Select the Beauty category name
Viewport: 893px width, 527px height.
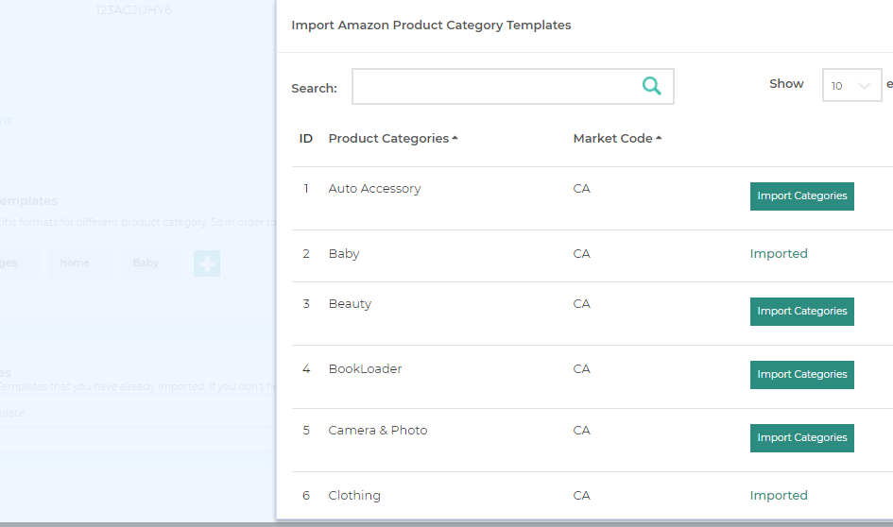pos(350,303)
